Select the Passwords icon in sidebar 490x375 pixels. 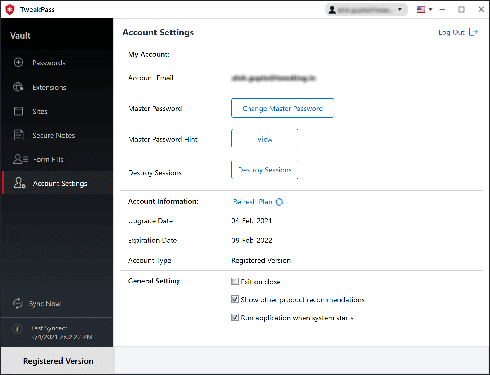click(18, 62)
